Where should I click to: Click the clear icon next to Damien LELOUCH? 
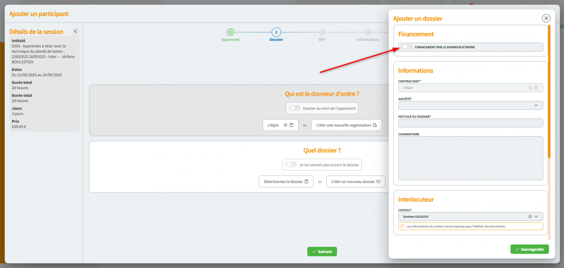(530, 216)
